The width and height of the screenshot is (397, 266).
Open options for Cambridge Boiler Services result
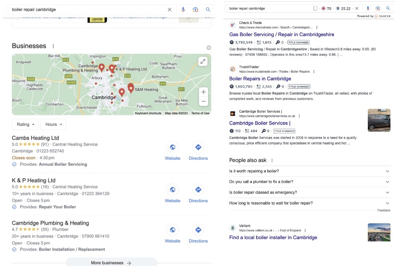coord(299,116)
